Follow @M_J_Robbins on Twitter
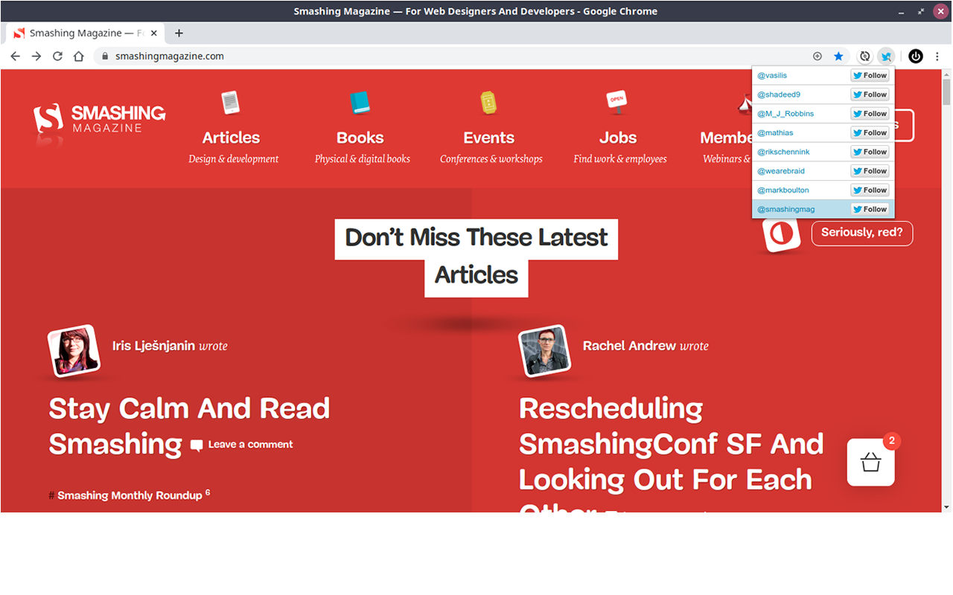 point(870,114)
